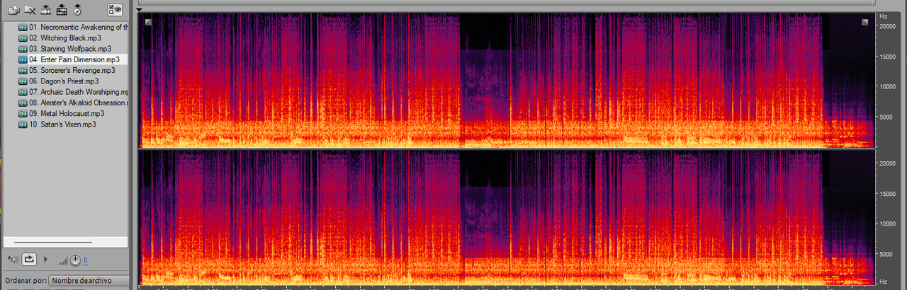This screenshot has height=290, width=907.
Task: Click waveform icon beside Enter Pain Dimension
Action: click(23, 59)
